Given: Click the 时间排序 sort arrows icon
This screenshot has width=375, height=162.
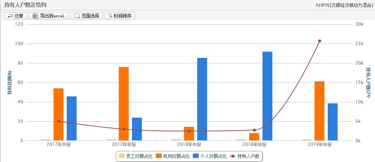Looking at the screenshot, I should click(x=110, y=16).
